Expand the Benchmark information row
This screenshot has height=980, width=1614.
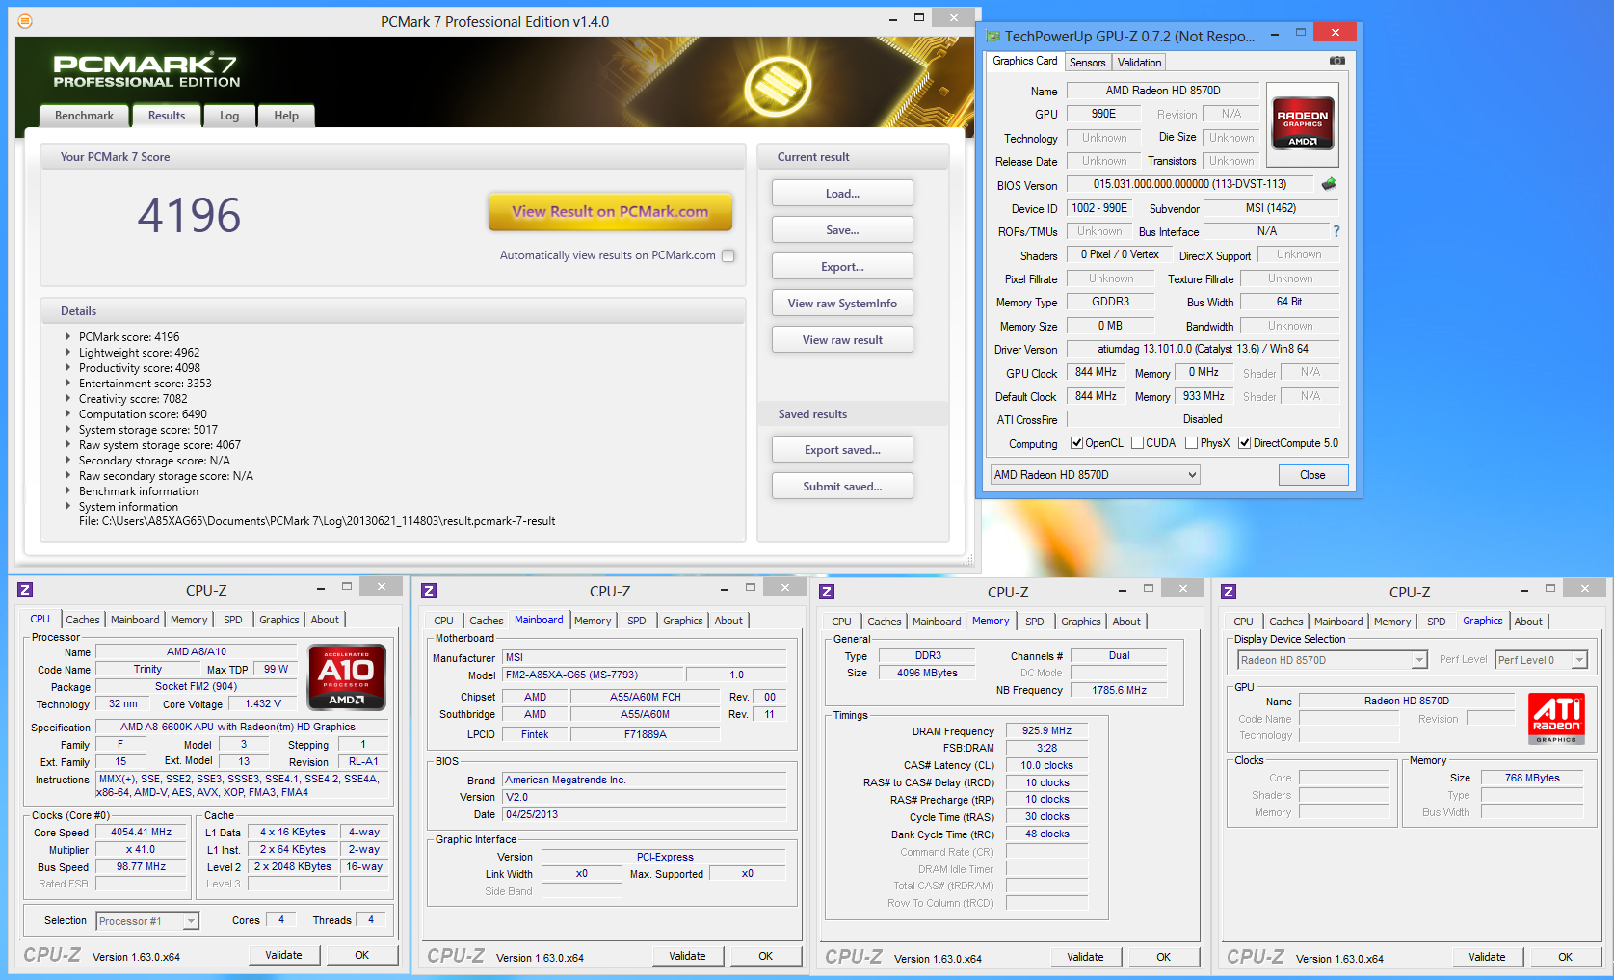point(67,491)
